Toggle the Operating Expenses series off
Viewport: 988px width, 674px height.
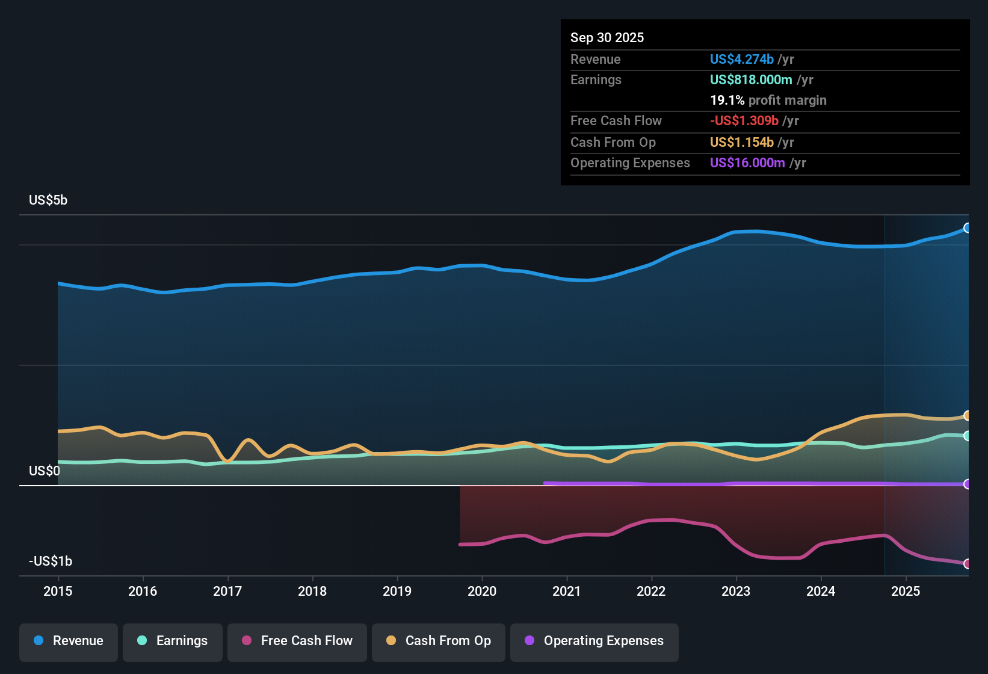pos(594,641)
